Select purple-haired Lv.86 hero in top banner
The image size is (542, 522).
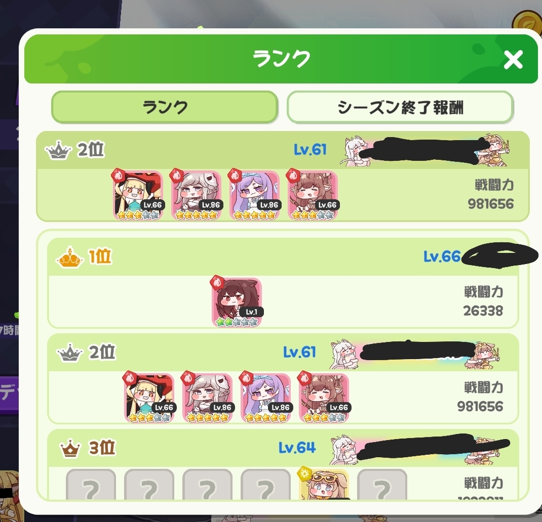point(254,195)
